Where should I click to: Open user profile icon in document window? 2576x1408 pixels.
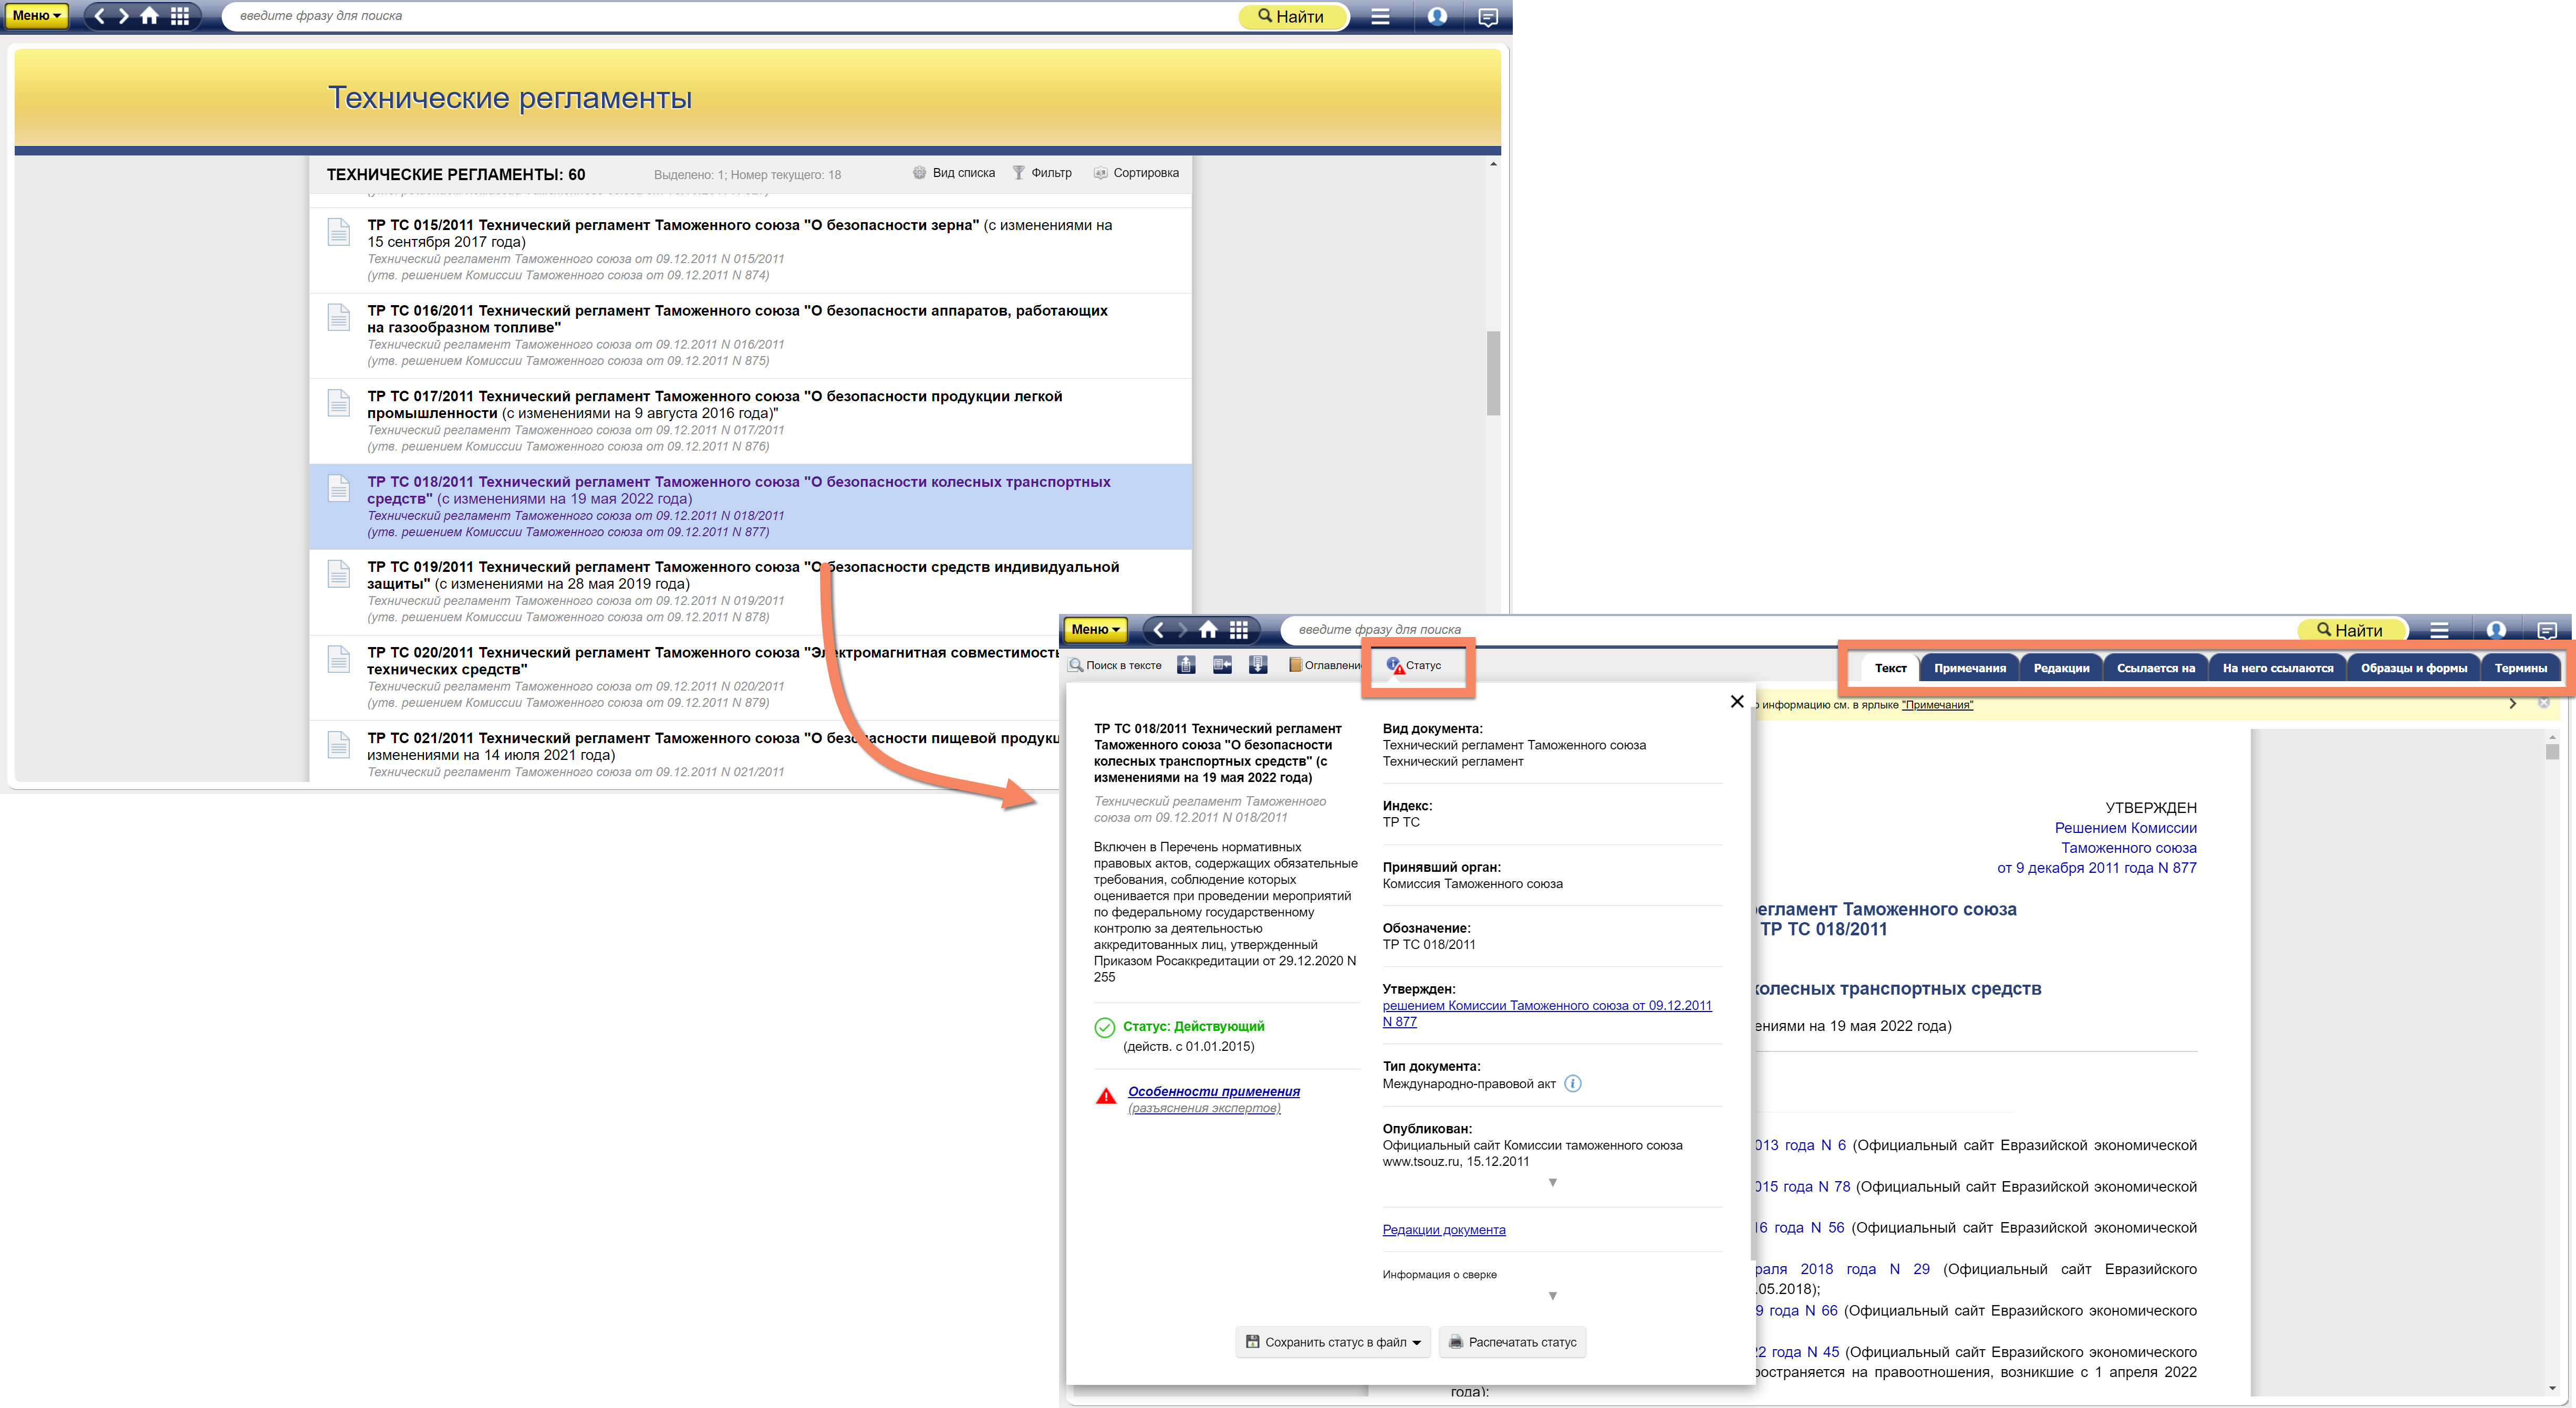click(x=2496, y=630)
